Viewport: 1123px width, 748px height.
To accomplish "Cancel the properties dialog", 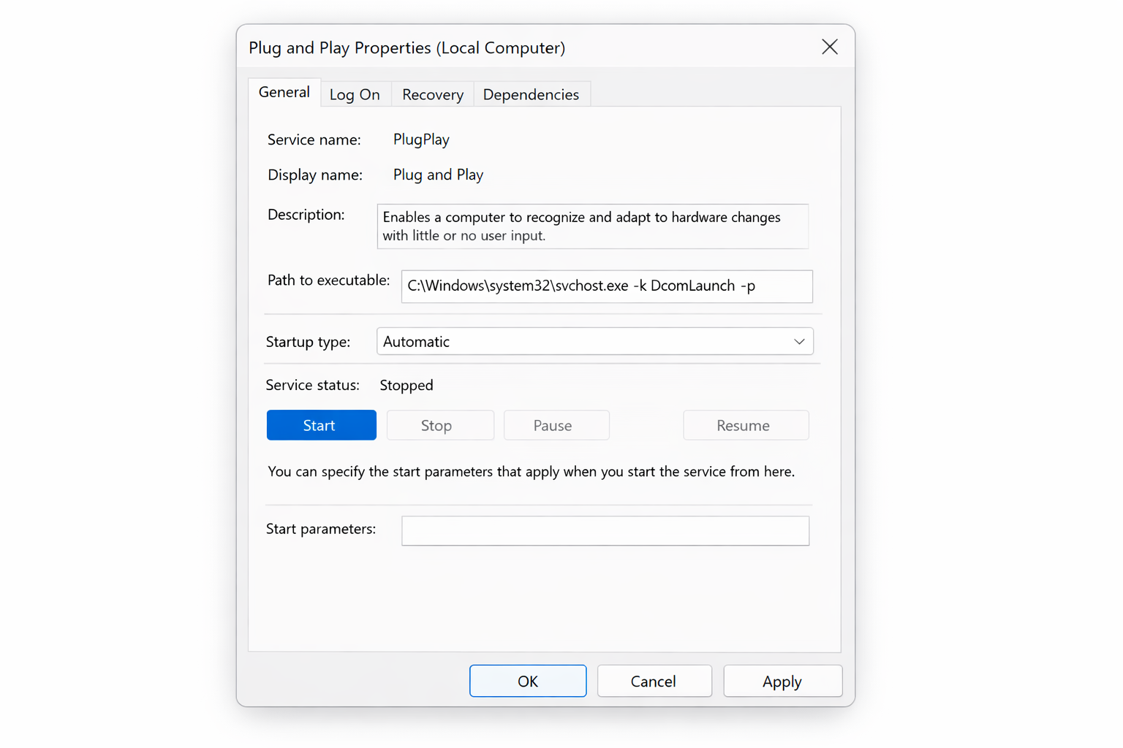I will 654,681.
